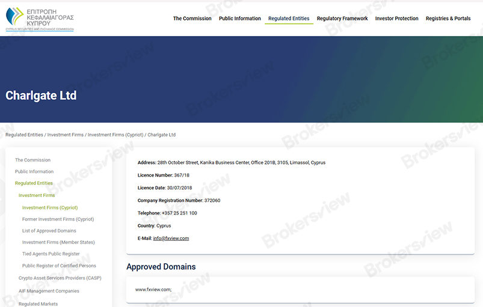Click the info@fxview.com email link

[171, 239]
